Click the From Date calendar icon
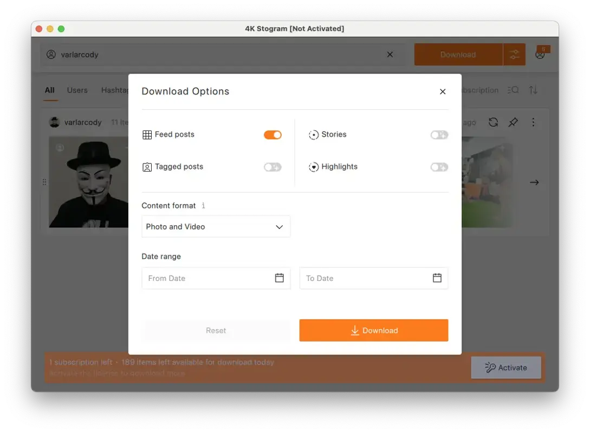This screenshot has height=433, width=590. [x=279, y=278]
